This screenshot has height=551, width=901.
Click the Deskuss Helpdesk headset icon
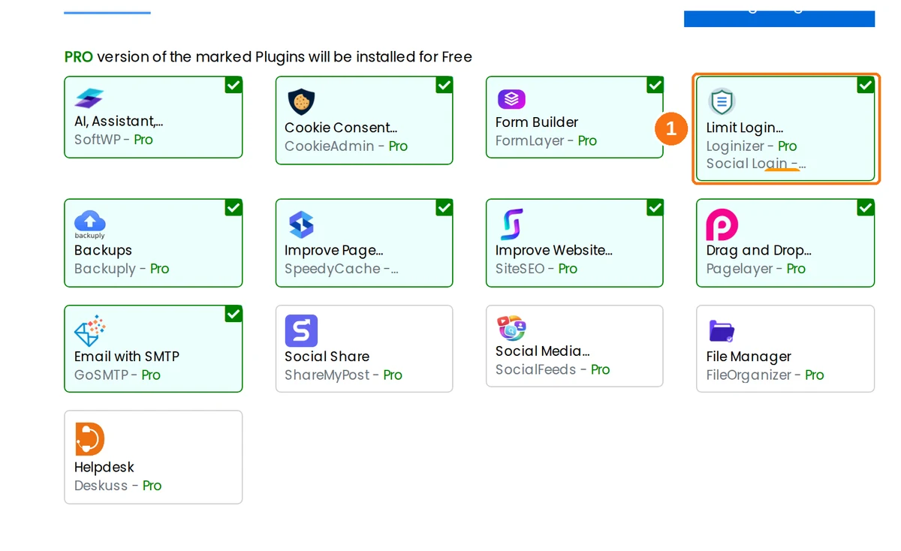pyautogui.click(x=90, y=439)
